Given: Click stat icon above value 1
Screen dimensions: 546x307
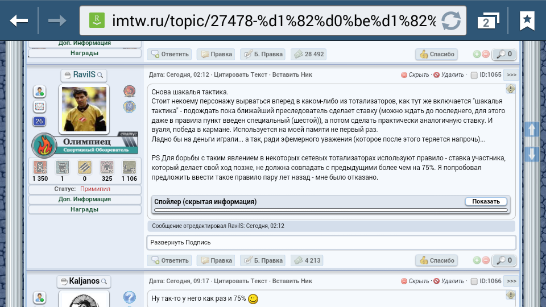Looking at the screenshot, I should pos(63,167).
